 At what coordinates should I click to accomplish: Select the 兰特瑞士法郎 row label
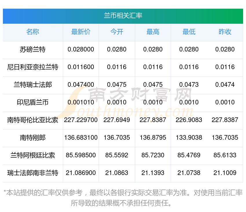(33, 85)
